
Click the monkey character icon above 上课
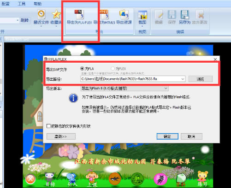coord(92,177)
